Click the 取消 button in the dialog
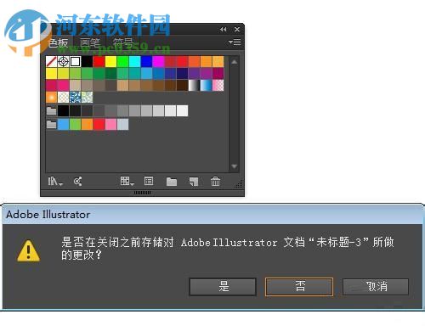 (x=376, y=287)
